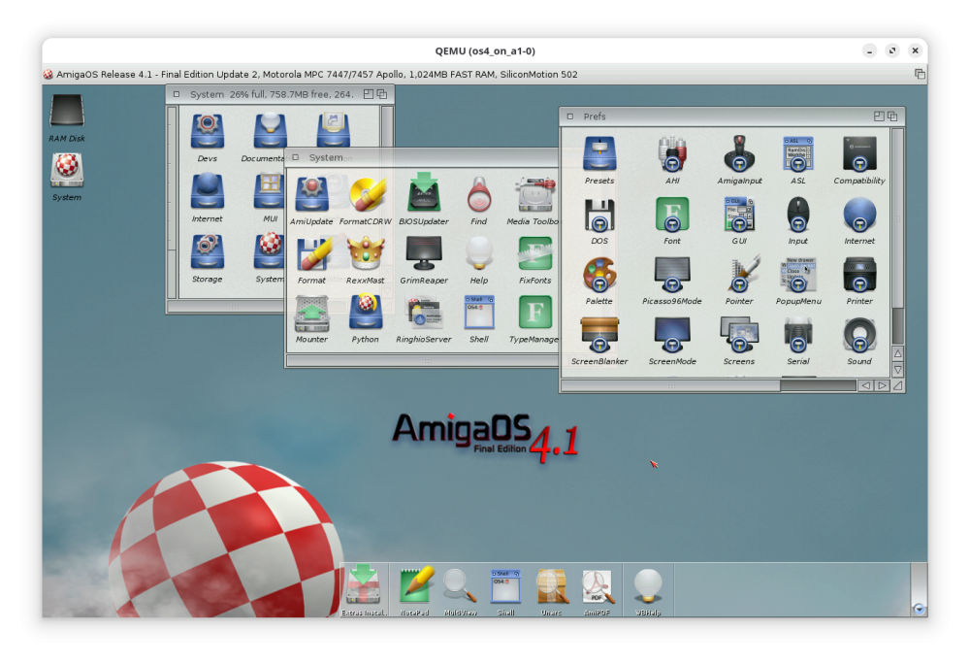970x664 pixels.
Task: Expand the dock's down-arrow menu button
Action: coord(919,609)
